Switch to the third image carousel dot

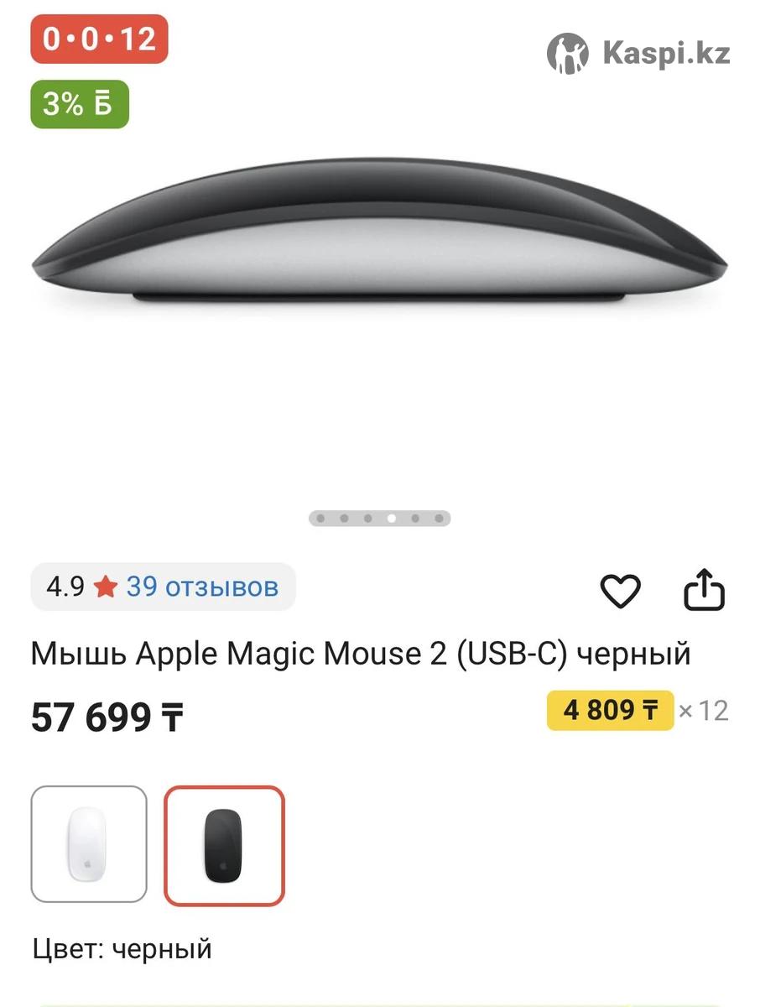coord(367,519)
